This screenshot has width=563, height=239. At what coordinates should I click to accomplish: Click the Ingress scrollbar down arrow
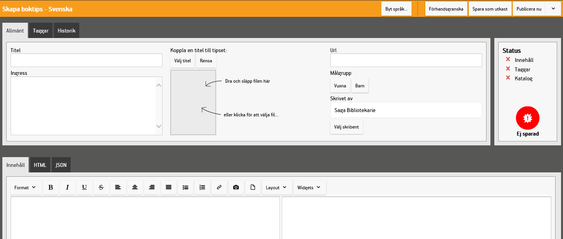pyautogui.click(x=159, y=126)
